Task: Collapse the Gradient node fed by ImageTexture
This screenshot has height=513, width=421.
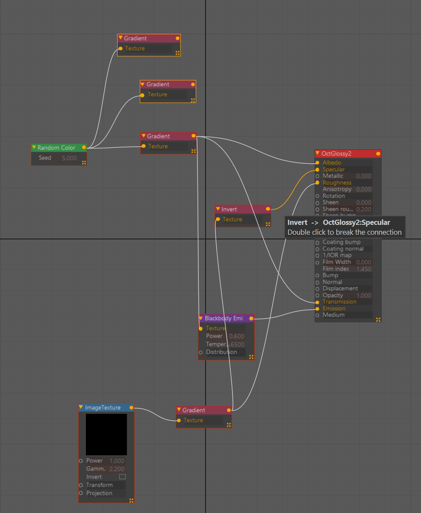Action: 179,410
